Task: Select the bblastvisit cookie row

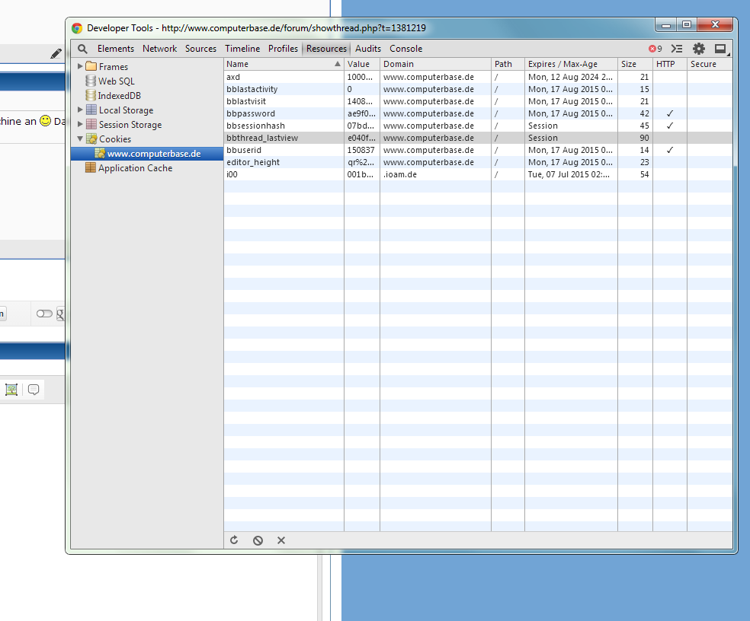Action: [x=478, y=101]
